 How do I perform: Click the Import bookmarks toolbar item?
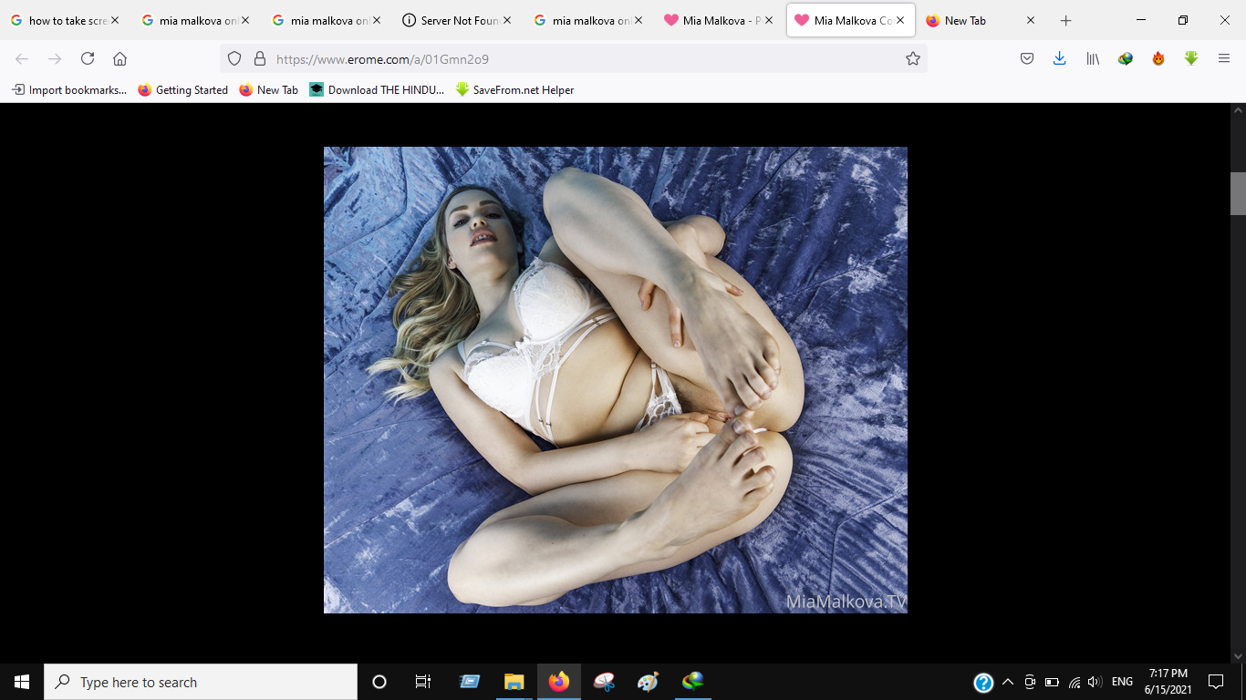[x=69, y=89]
